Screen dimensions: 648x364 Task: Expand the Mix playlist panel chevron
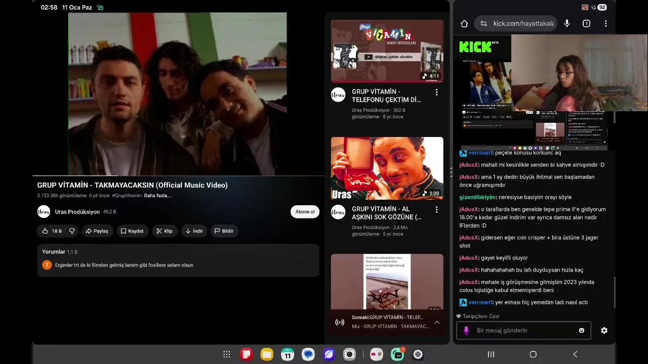pos(436,322)
